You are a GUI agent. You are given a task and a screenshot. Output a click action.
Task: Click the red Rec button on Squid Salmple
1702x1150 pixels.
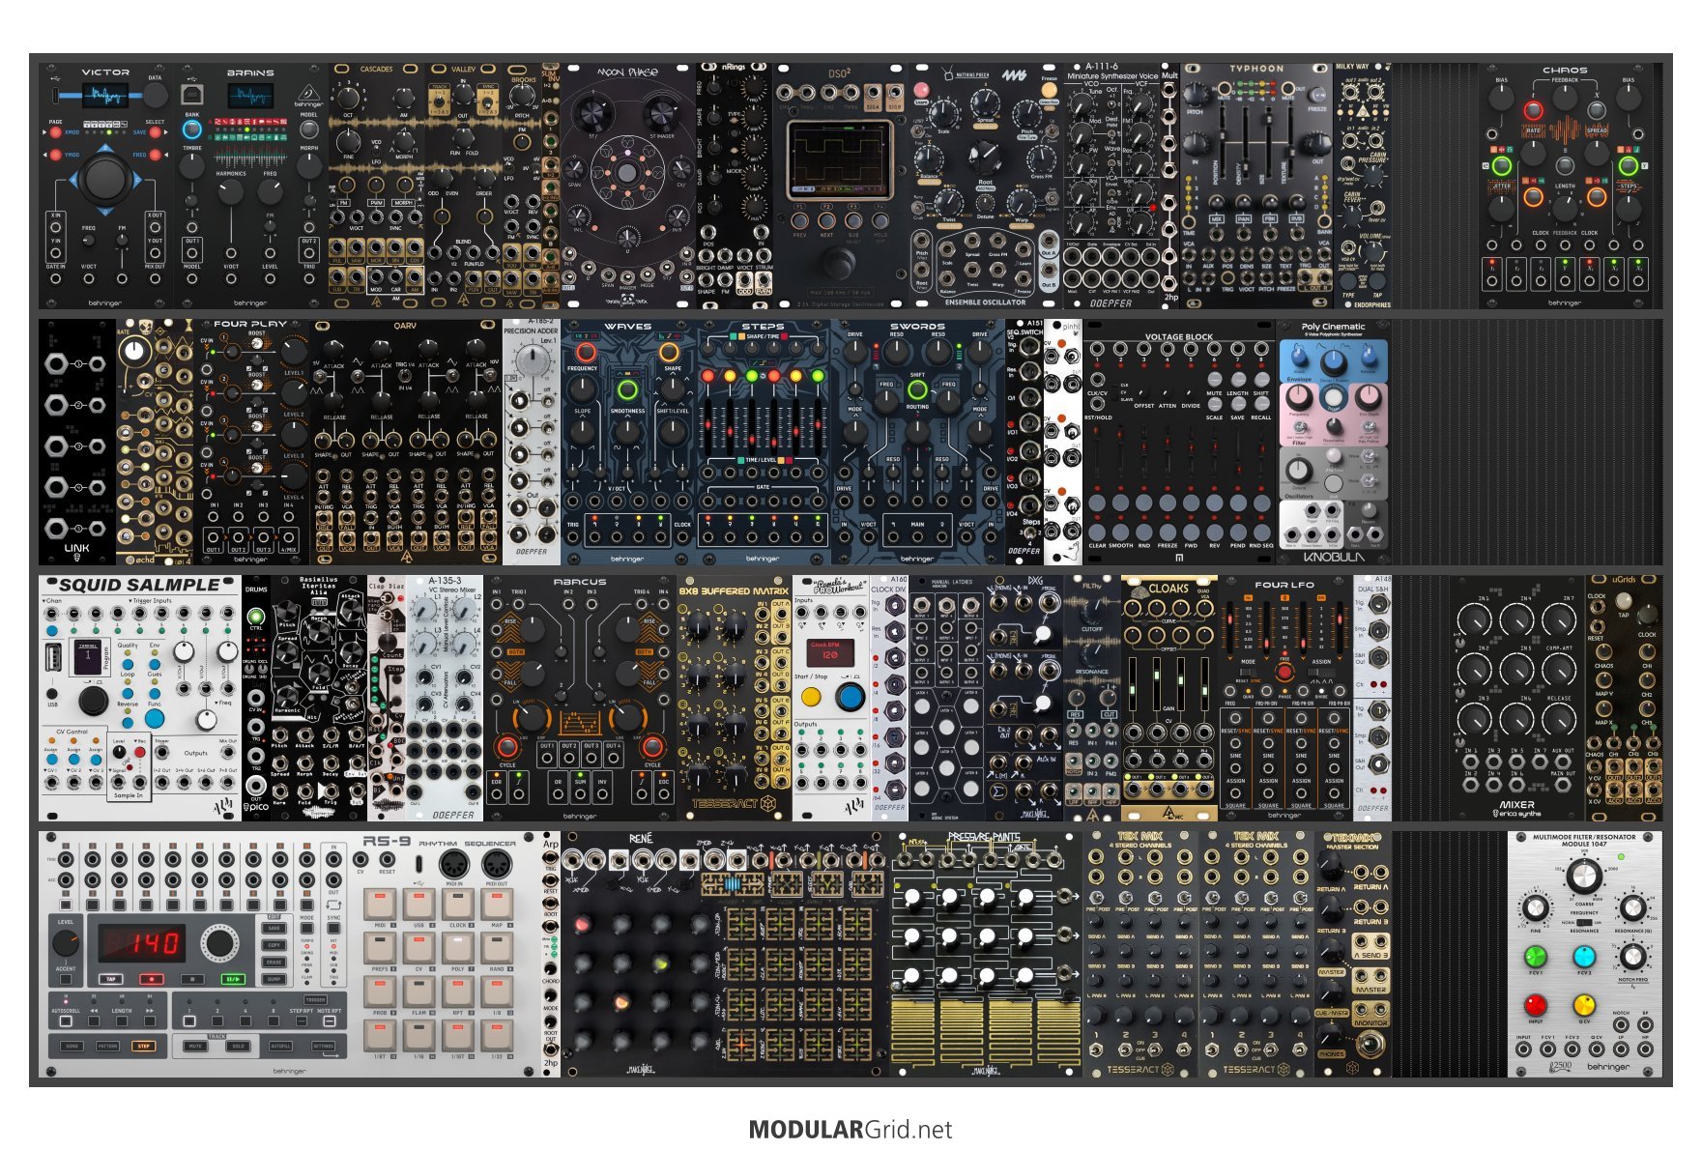pos(139,752)
